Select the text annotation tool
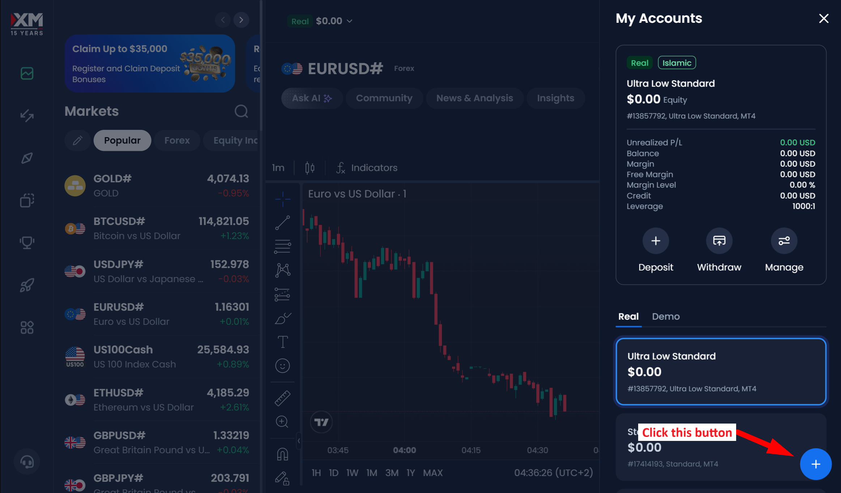The height and width of the screenshot is (493, 841). pyautogui.click(x=282, y=342)
